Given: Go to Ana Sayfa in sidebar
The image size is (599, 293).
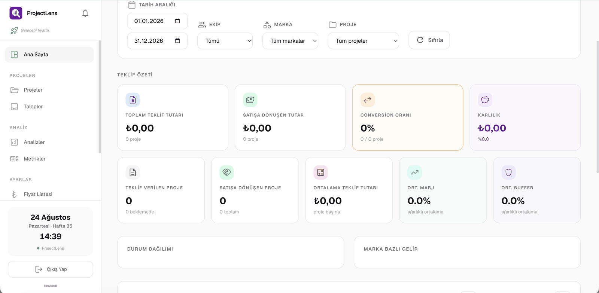Looking at the screenshot, I should point(49,55).
